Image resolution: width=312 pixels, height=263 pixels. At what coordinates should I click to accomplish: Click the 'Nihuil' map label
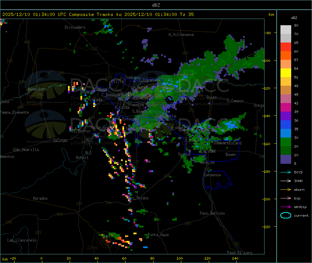coord(82,158)
